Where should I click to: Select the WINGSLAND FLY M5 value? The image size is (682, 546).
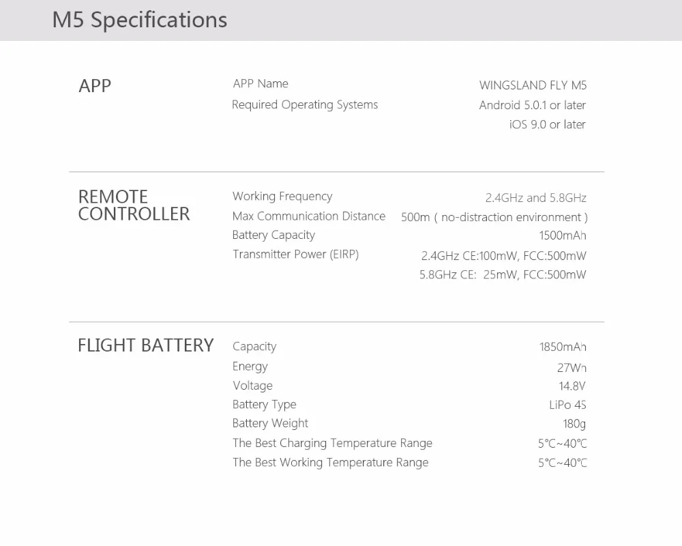(x=533, y=85)
